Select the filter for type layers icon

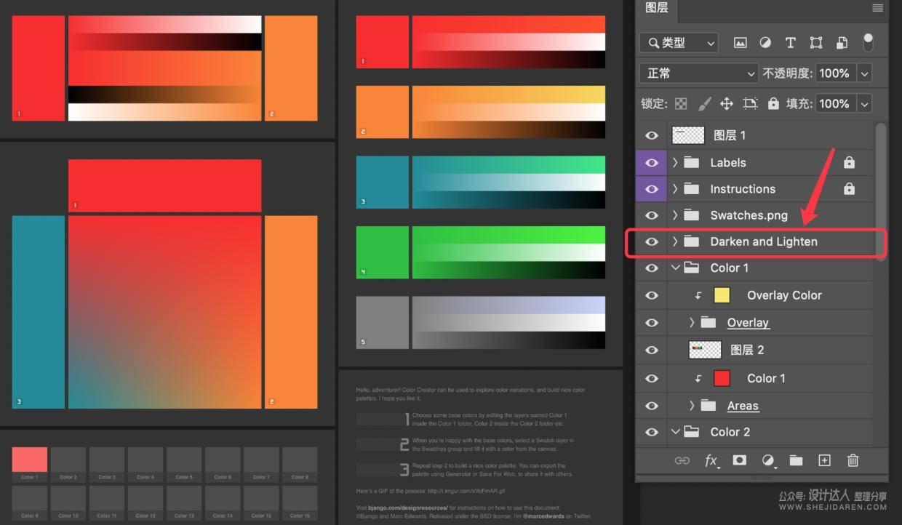(x=791, y=42)
